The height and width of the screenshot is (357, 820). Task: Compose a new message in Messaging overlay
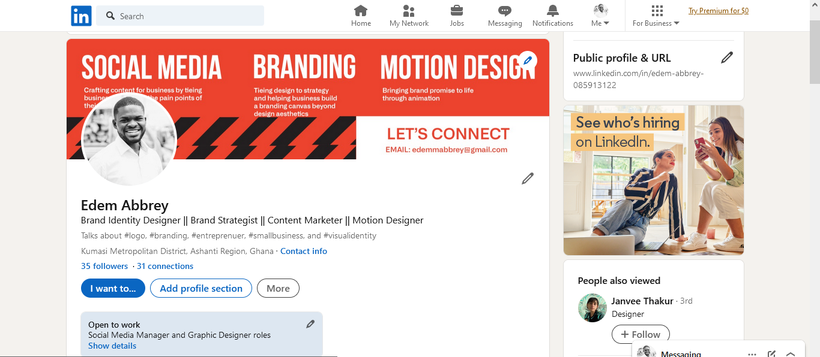(772, 353)
